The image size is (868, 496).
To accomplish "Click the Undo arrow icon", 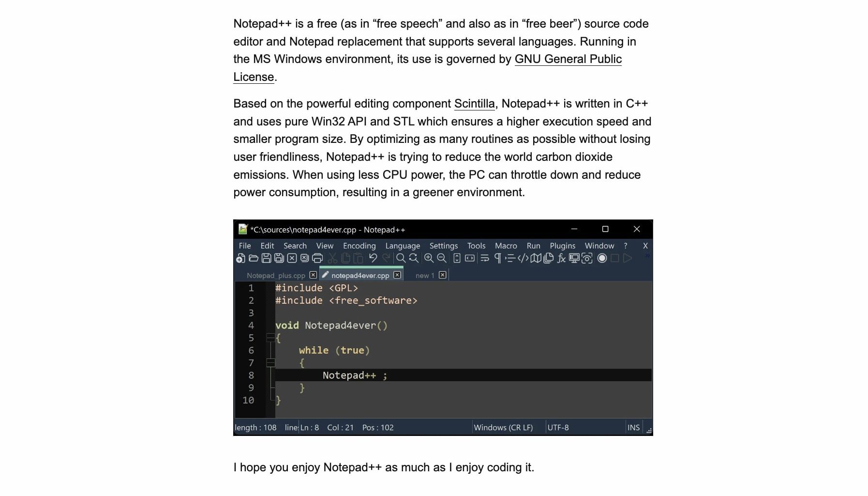I will tap(373, 258).
